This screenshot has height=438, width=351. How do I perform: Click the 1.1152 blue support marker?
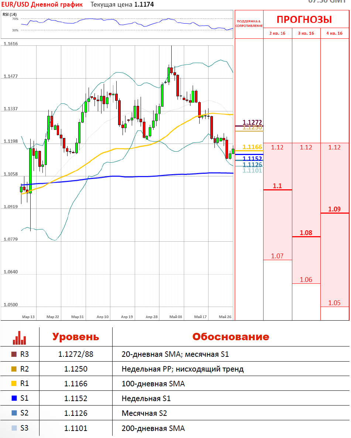point(252,158)
